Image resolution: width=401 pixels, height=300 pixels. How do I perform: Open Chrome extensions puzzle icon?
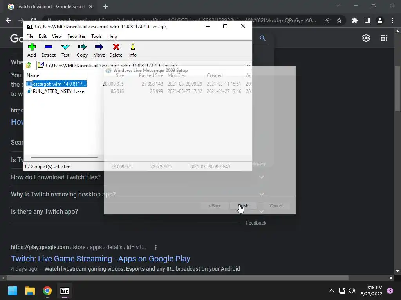354,20
